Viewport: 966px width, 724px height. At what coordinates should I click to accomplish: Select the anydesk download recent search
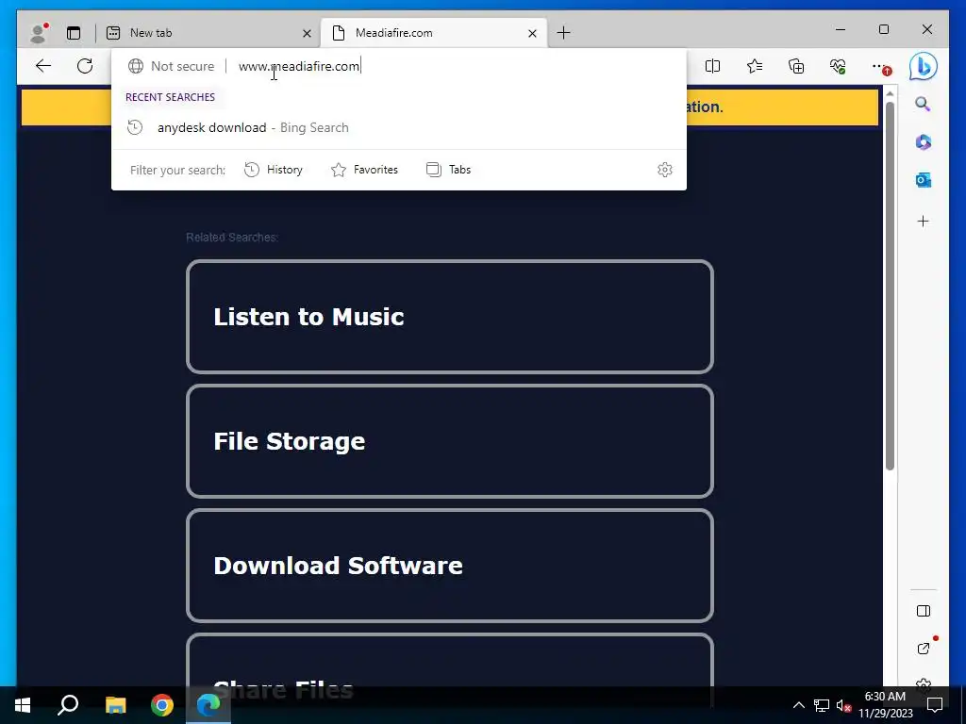pos(399,127)
